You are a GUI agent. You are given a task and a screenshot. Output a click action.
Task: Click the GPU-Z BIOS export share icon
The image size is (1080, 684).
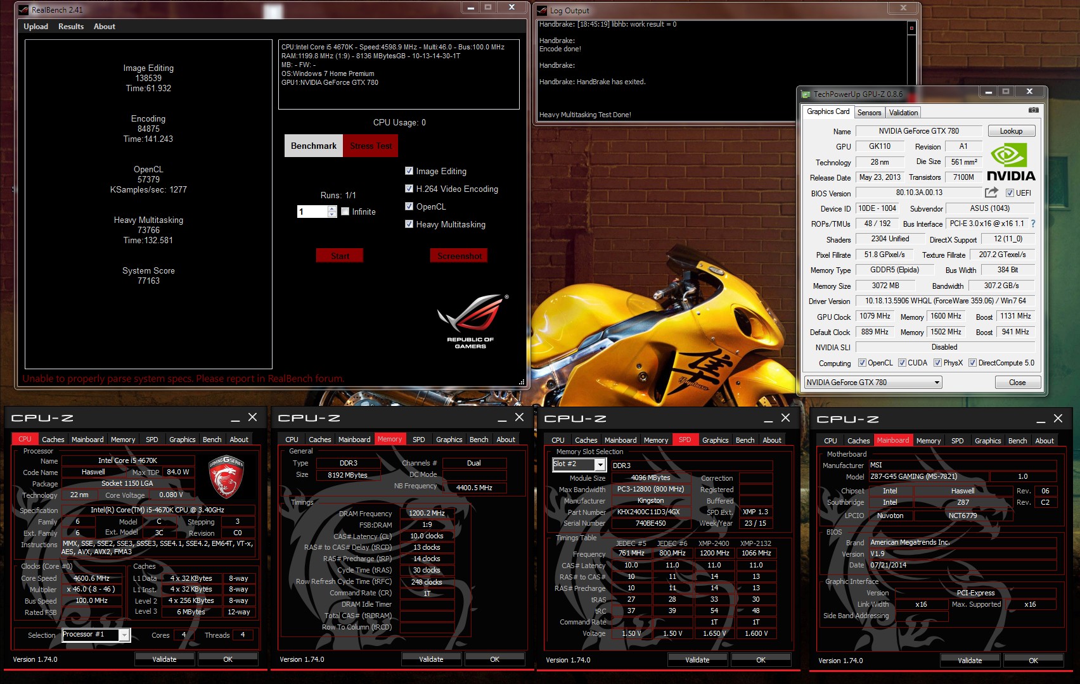(991, 193)
